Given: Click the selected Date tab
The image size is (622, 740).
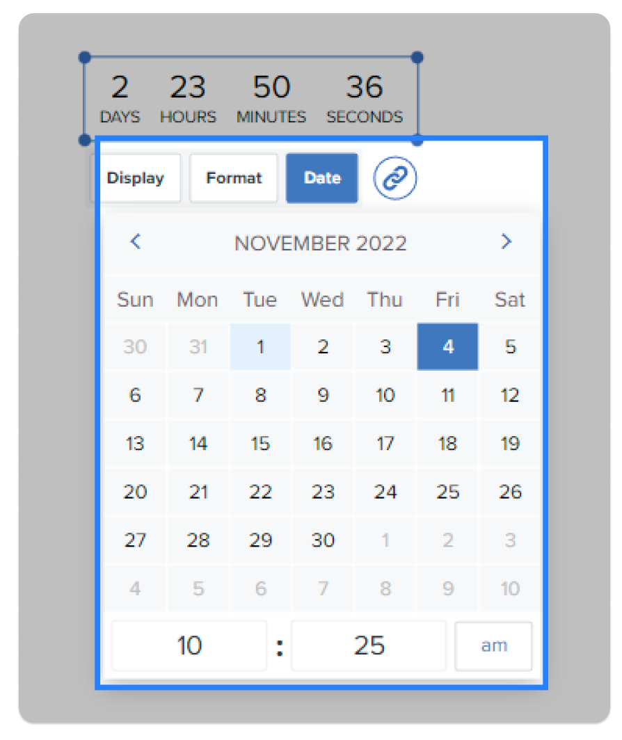Looking at the screenshot, I should 321,178.
